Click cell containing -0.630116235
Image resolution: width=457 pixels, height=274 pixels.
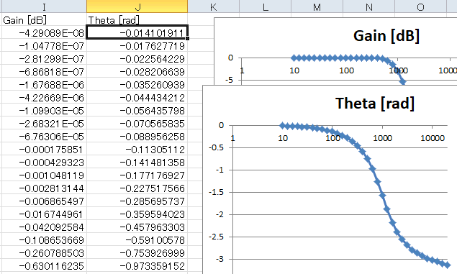coord(44,265)
